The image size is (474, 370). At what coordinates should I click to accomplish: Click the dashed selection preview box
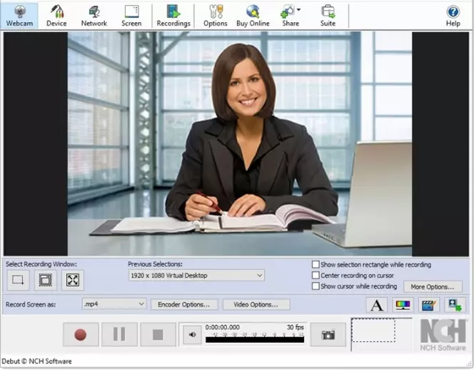pos(373,331)
